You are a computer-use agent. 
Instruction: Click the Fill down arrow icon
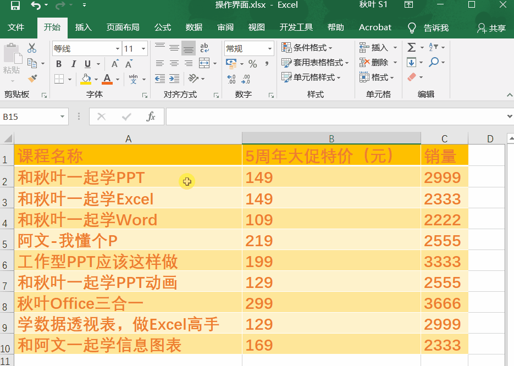411,62
